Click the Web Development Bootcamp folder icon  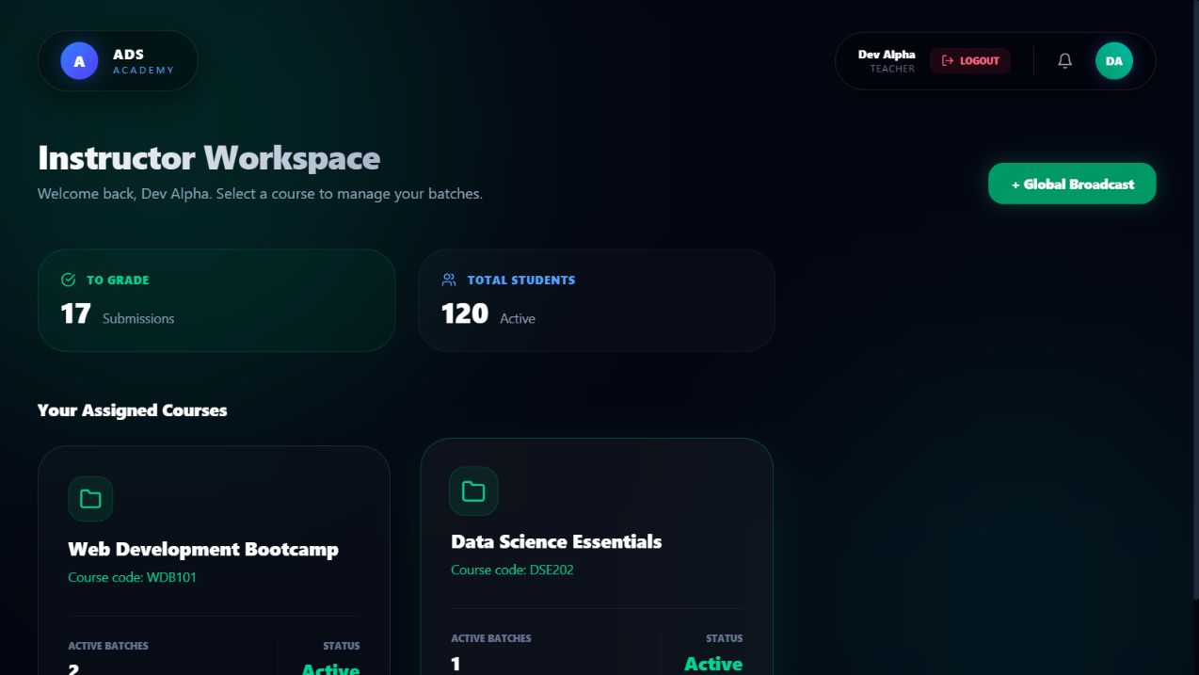tap(90, 499)
